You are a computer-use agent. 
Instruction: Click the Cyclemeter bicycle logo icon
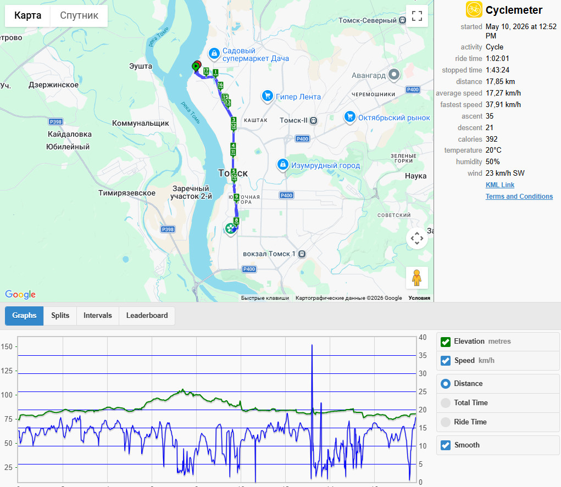(x=474, y=10)
